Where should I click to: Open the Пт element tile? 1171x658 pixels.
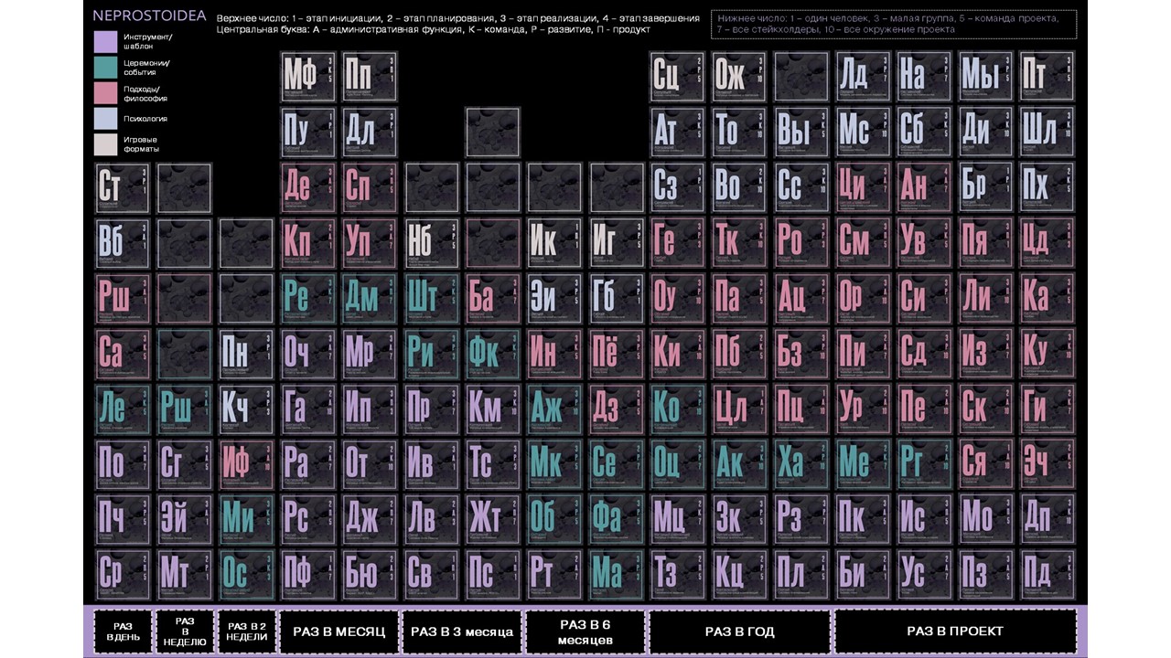tap(1047, 76)
